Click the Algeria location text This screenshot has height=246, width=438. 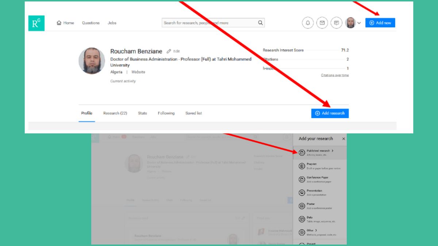click(x=116, y=72)
